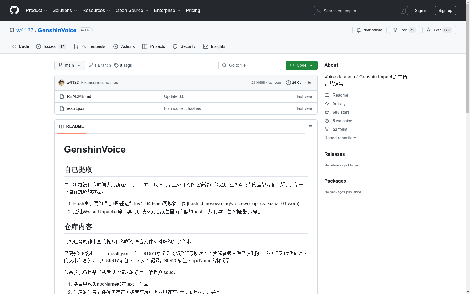Click the Packages heading link
The image size is (470, 294).
(x=335, y=181)
